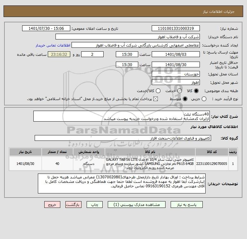Select the 'خدمت' radio button
247x239 pixels.
pyautogui.click(x=180, y=91)
